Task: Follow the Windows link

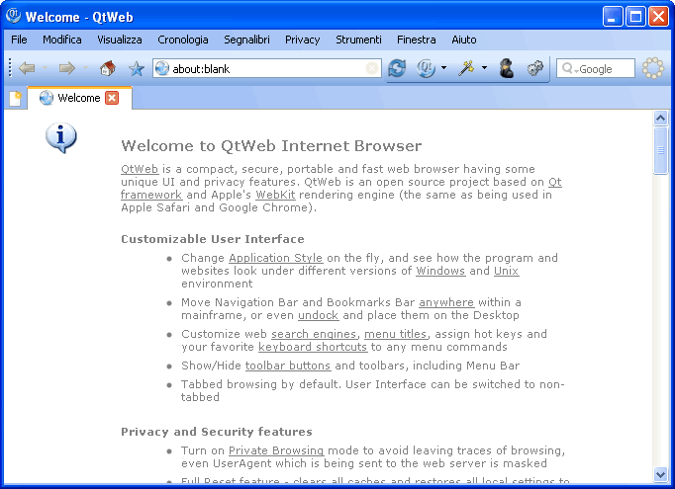Action: pos(440,271)
